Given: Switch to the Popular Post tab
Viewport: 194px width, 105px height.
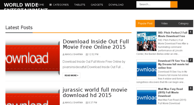Looking at the screenshot, I should point(145,24).
